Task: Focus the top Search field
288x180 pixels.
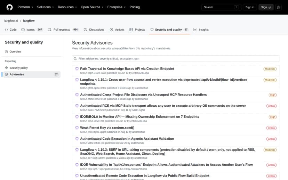Action: 221,7
